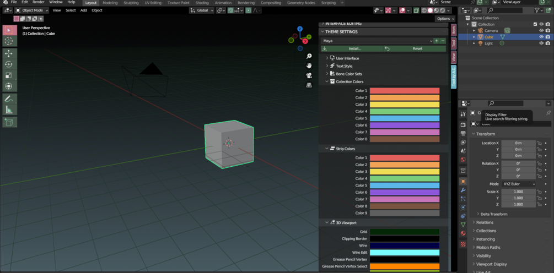554x273 pixels.
Task: Open the World properties tab icon
Action: (x=463, y=160)
